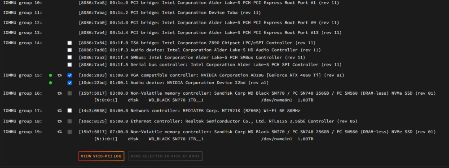The height and width of the screenshot is (168, 449).
Task: Click the green status dot for VGA controller
Action: coord(51,76)
